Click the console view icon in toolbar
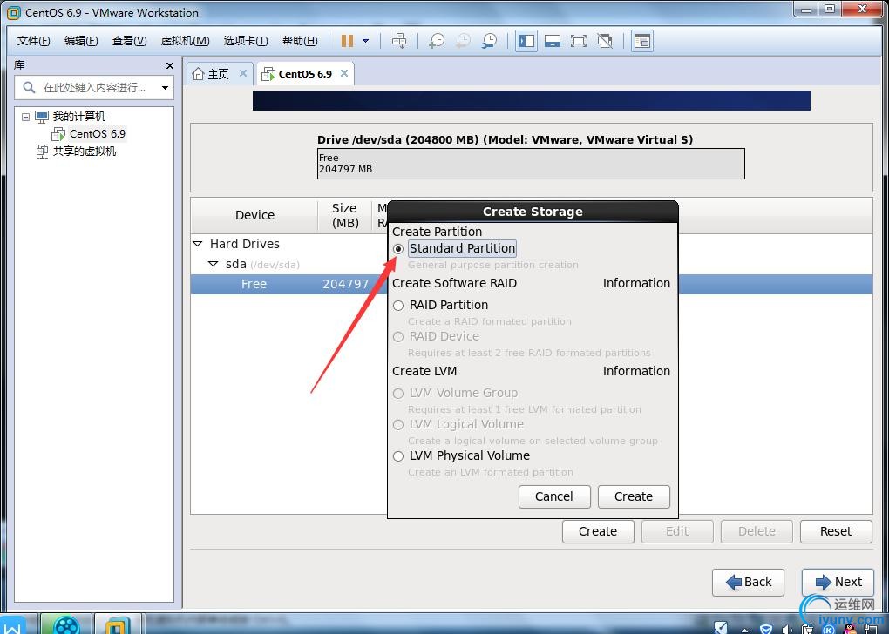The width and height of the screenshot is (889, 634). click(641, 41)
